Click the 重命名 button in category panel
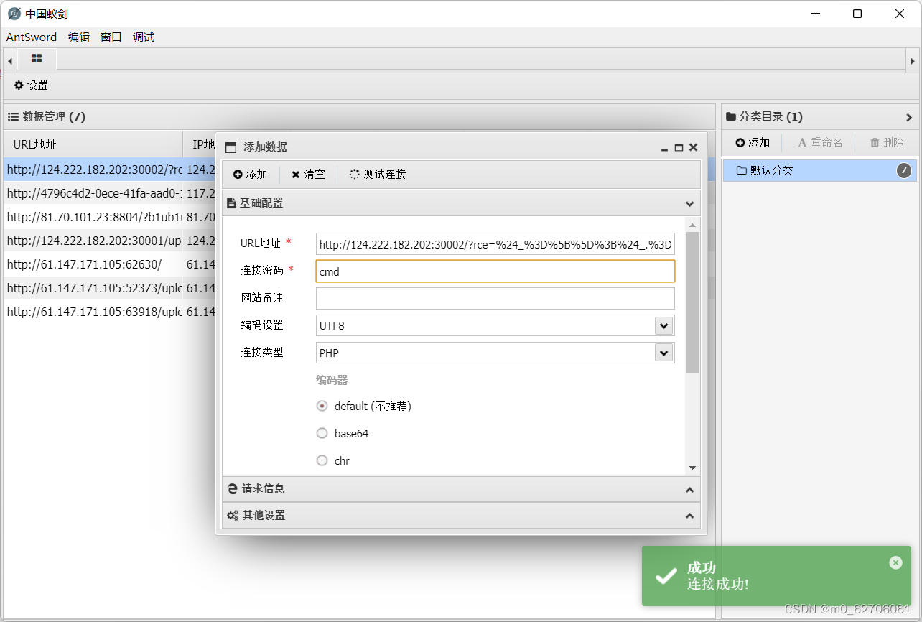The image size is (922, 622). point(820,143)
